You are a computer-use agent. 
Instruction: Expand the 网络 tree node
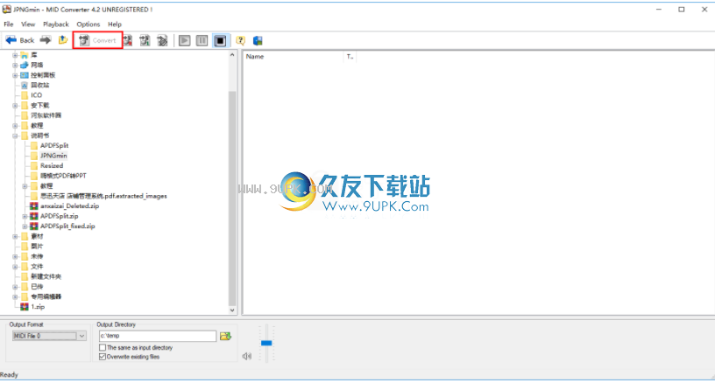[x=15, y=65]
